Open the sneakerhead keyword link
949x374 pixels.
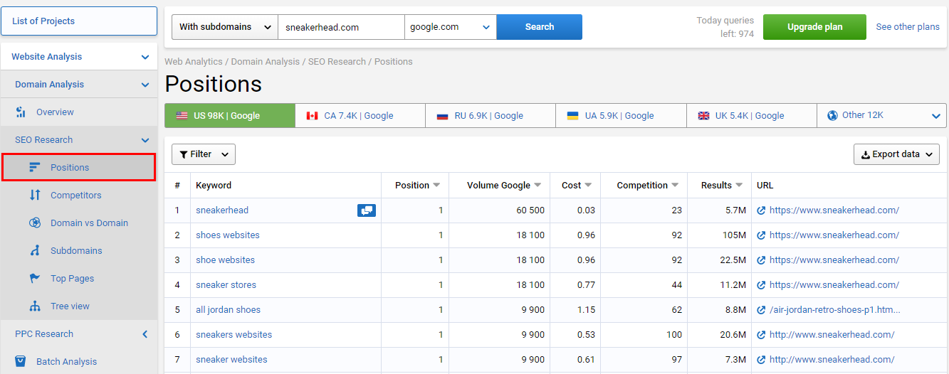coord(222,210)
